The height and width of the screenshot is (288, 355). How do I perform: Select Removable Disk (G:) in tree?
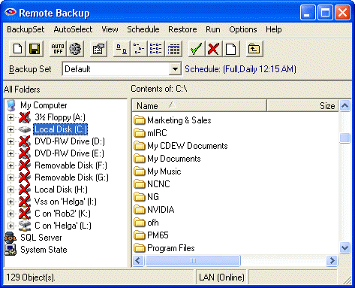click(x=71, y=177)
